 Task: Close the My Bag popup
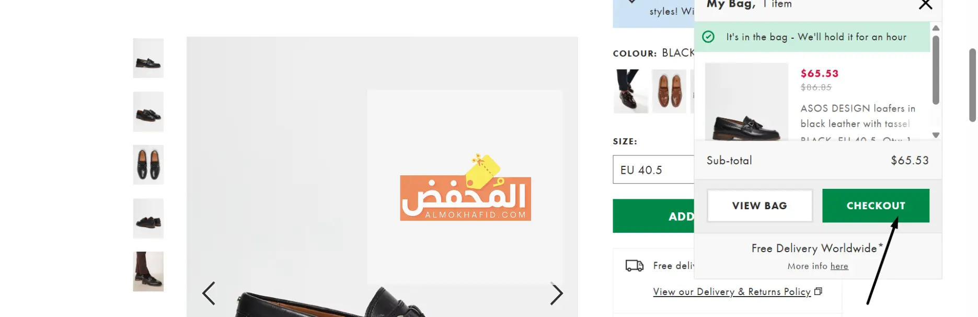pos(925,5)
